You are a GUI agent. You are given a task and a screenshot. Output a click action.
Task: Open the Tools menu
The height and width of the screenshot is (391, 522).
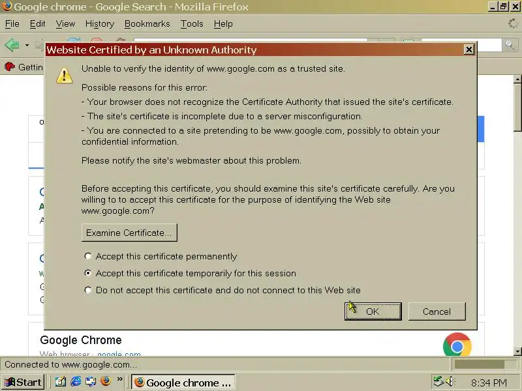click(192, 24)
